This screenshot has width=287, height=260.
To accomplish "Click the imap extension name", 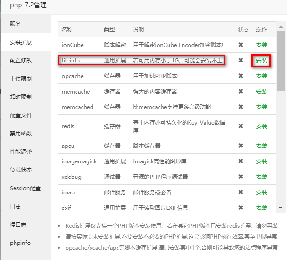I will click(x=68, y=192).
